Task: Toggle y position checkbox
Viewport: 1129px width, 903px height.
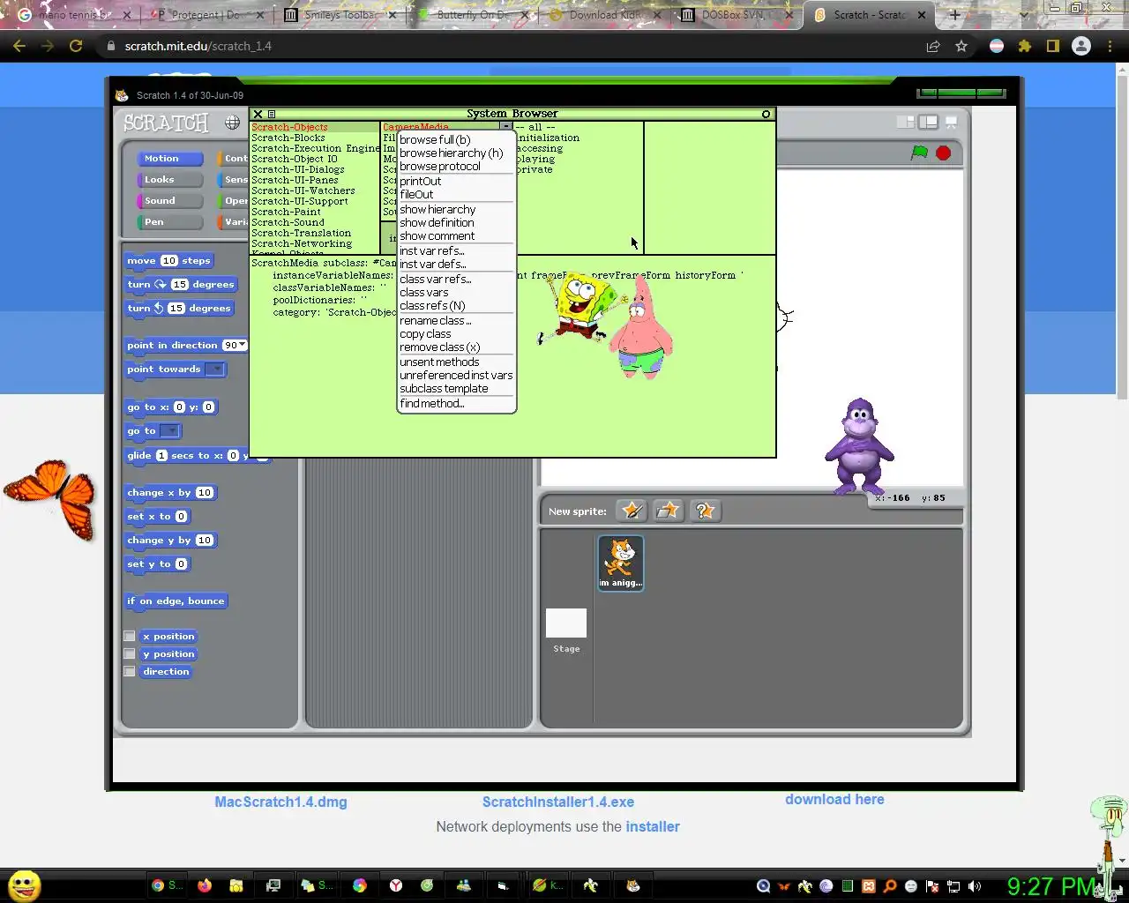Action: [130, 653]
